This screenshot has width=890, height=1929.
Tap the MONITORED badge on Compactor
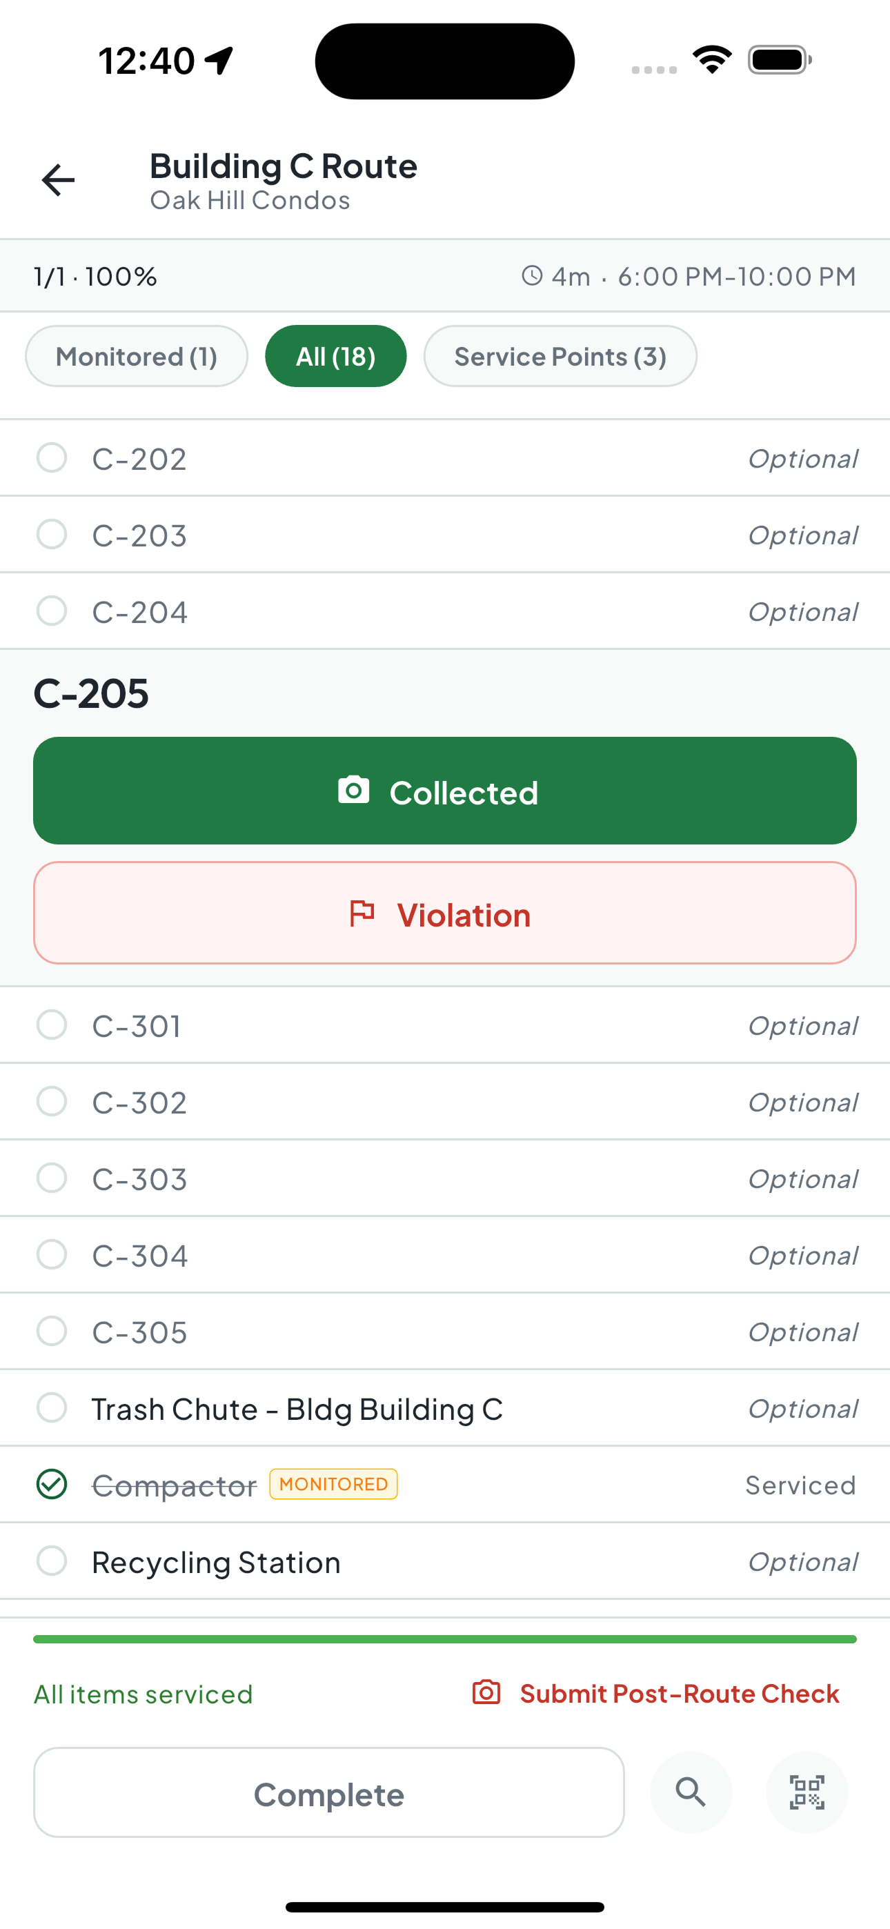(x=333, y=1484)
